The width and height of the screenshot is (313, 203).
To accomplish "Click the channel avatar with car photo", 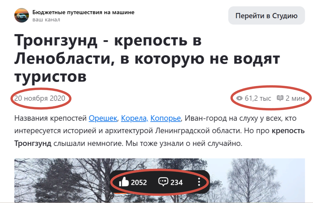I will 22,15.
